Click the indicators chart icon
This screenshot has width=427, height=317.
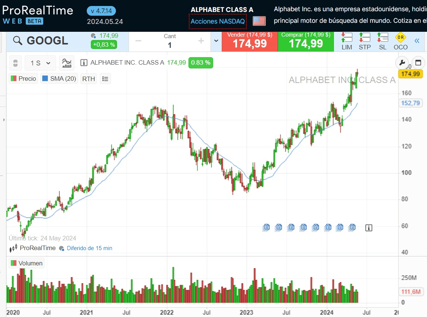tap(67, 63)
